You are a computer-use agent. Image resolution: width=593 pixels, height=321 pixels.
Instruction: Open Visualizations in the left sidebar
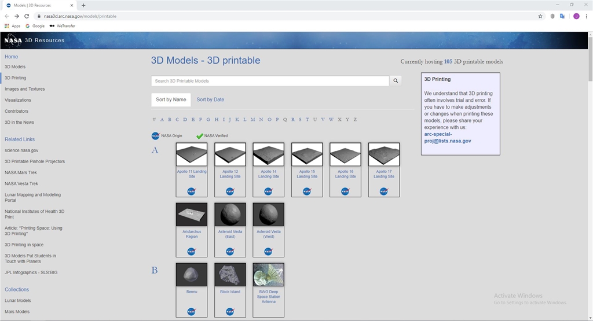[18, 100]
